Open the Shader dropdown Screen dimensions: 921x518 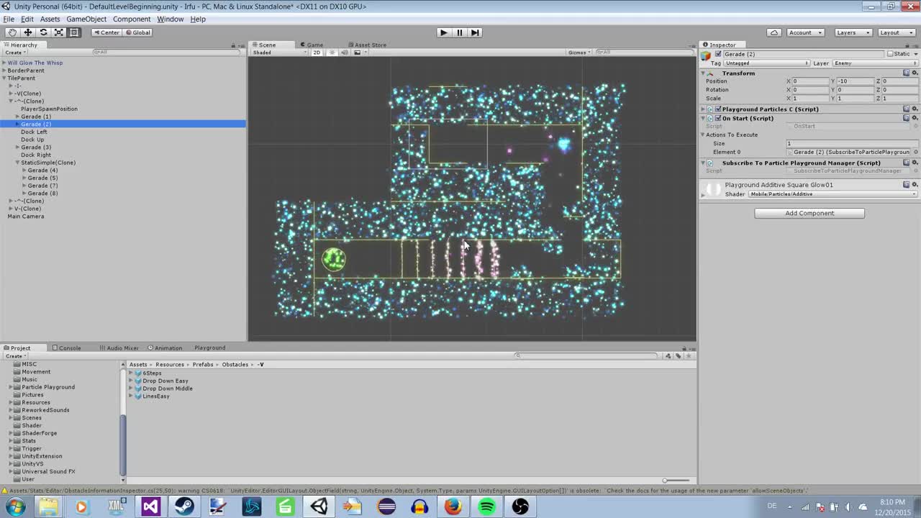click(832, 194)
